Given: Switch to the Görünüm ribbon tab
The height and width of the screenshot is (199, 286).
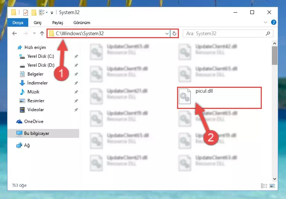Looking at the screenshot, I should coord(82,23).
